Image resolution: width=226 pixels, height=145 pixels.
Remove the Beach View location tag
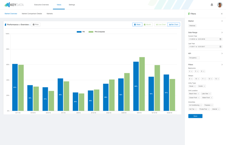[x=198, y=94]
